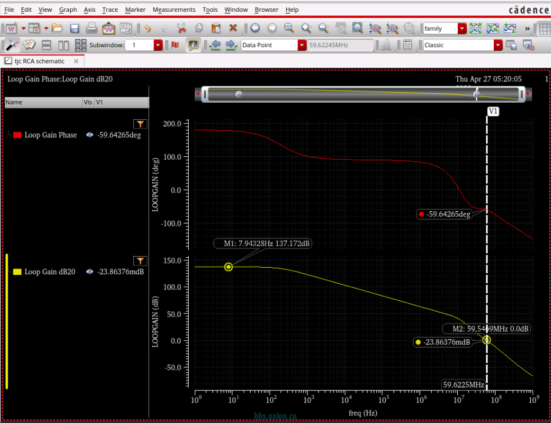Click the framed waveform image icon

pyautogui.click(x=109, y=28)
